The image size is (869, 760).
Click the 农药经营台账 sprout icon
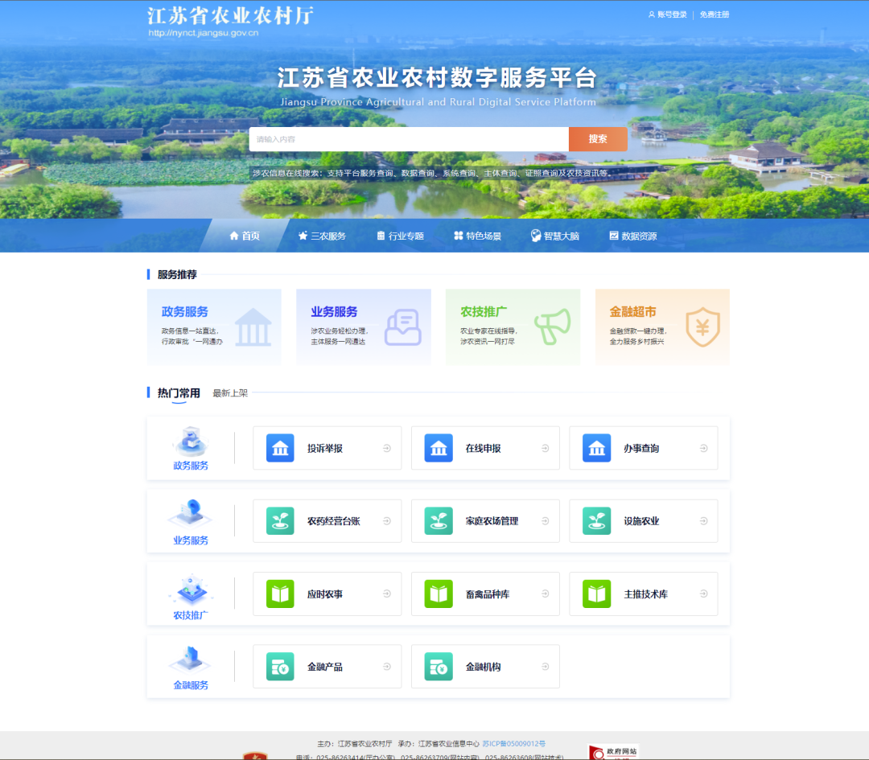[280, 521]
